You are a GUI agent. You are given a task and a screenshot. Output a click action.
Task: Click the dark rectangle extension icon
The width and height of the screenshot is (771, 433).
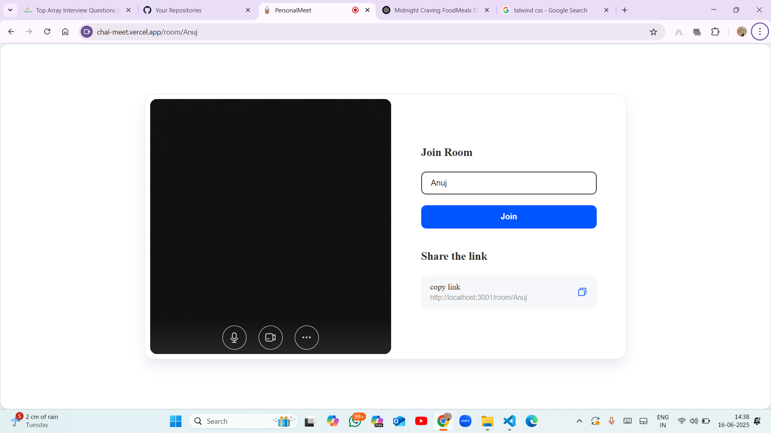(697, 32)
